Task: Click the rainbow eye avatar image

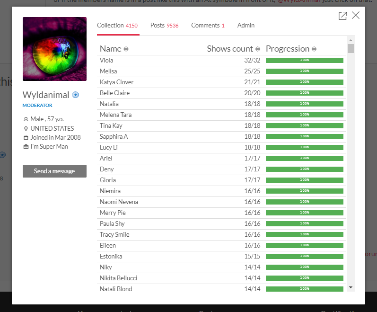Action: click(54, 49)
